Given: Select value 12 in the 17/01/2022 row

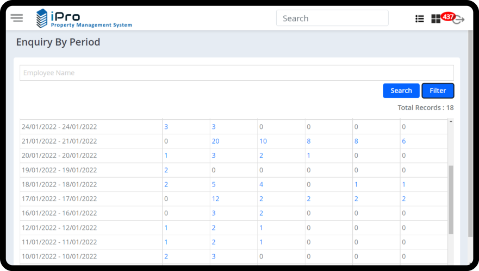Looking at the screenshot, I should (215, 199).
